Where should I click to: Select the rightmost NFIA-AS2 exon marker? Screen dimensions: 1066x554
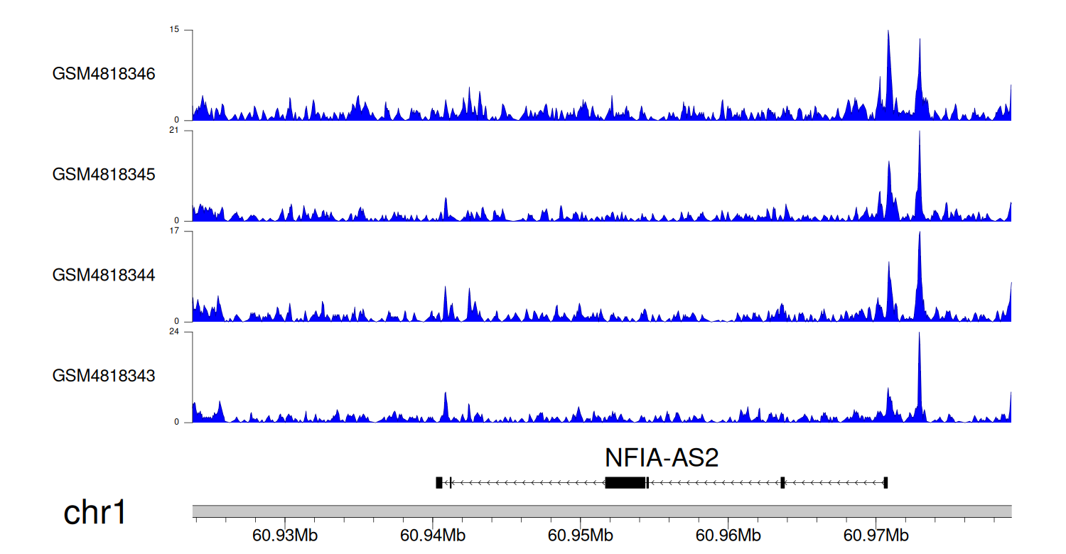coord(885,483)
